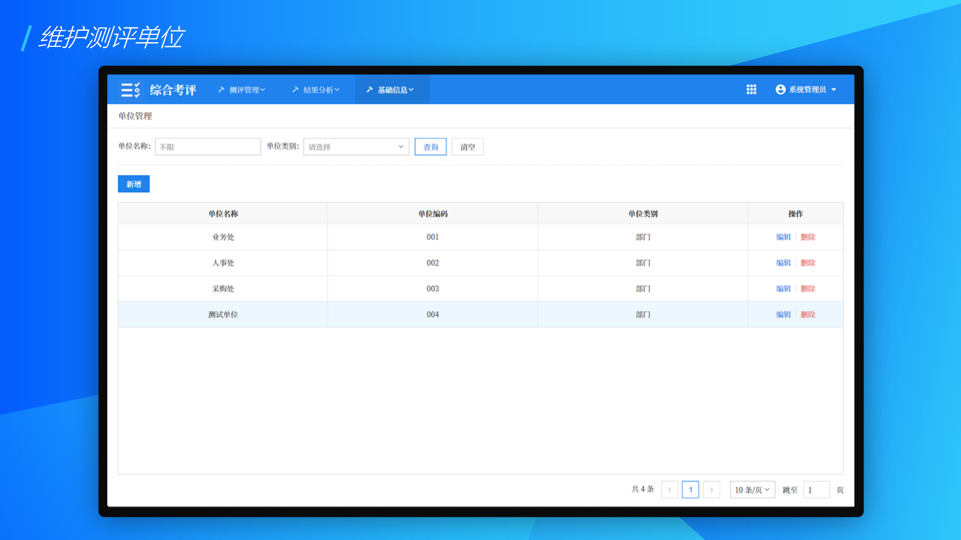Image resolution: width=961 pixels, height=540 pixels.
Task: Open the apps grid icon
Action: click(x=751, y=90)
